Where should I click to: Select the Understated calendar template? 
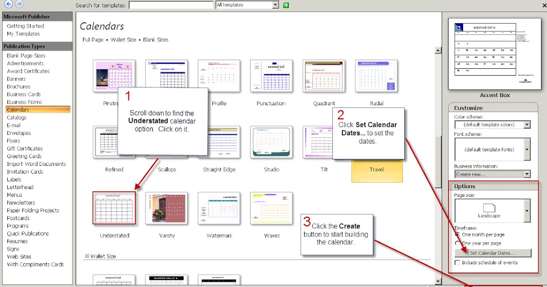coord(114,209)
